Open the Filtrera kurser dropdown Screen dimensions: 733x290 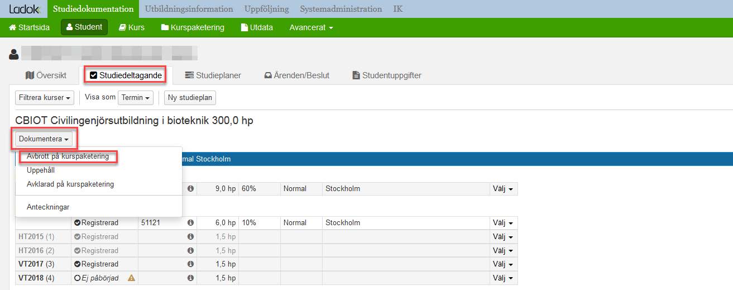point(45,98)
